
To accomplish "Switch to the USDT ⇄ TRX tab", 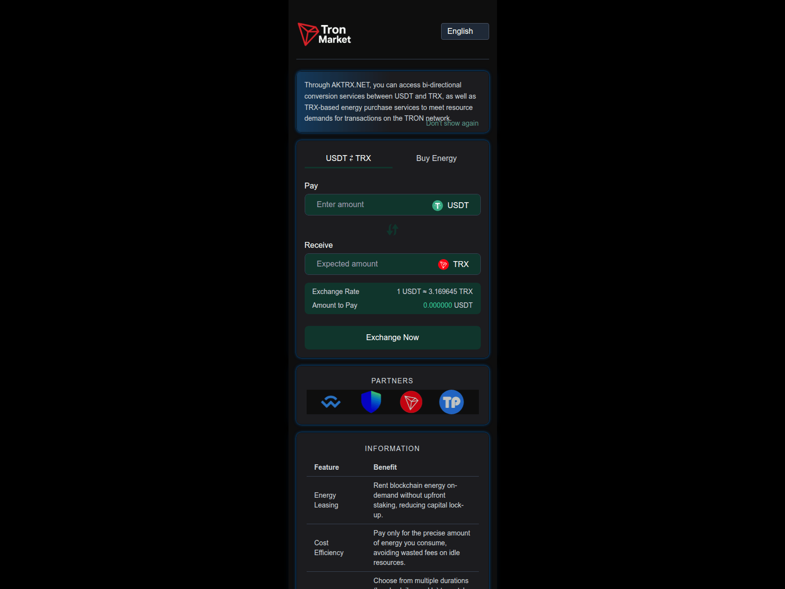I will coord(348,158).
